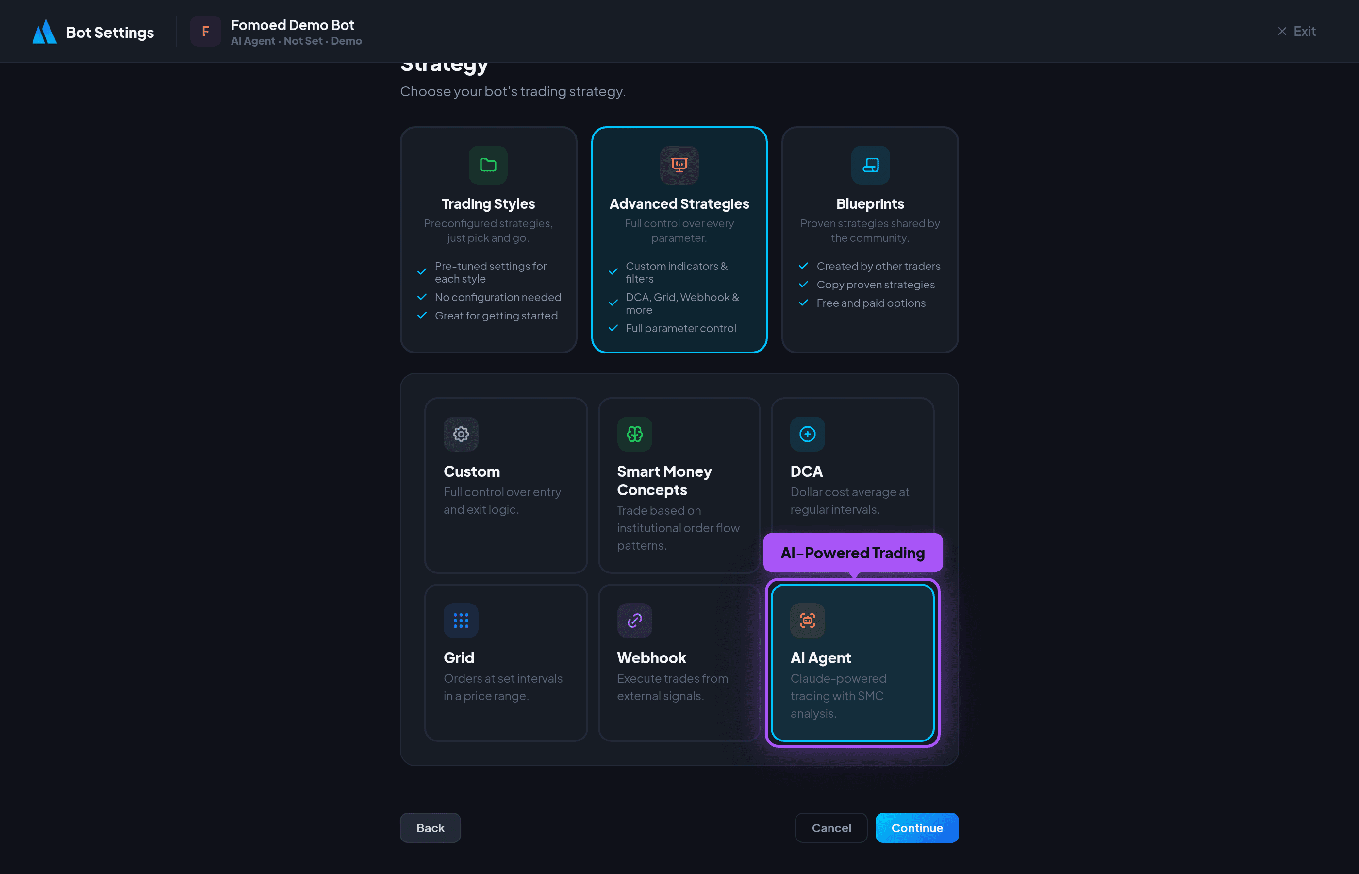
Task: Click checkmark beside Copy proven strategies
Action: (x=803, y=285)
